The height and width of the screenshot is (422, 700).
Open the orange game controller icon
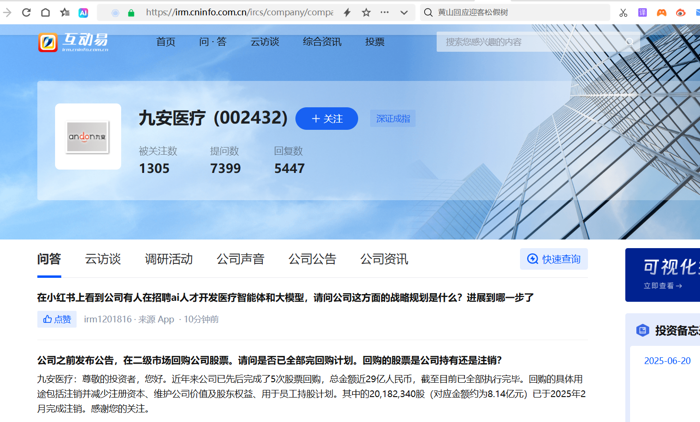(x=662, y=12)
